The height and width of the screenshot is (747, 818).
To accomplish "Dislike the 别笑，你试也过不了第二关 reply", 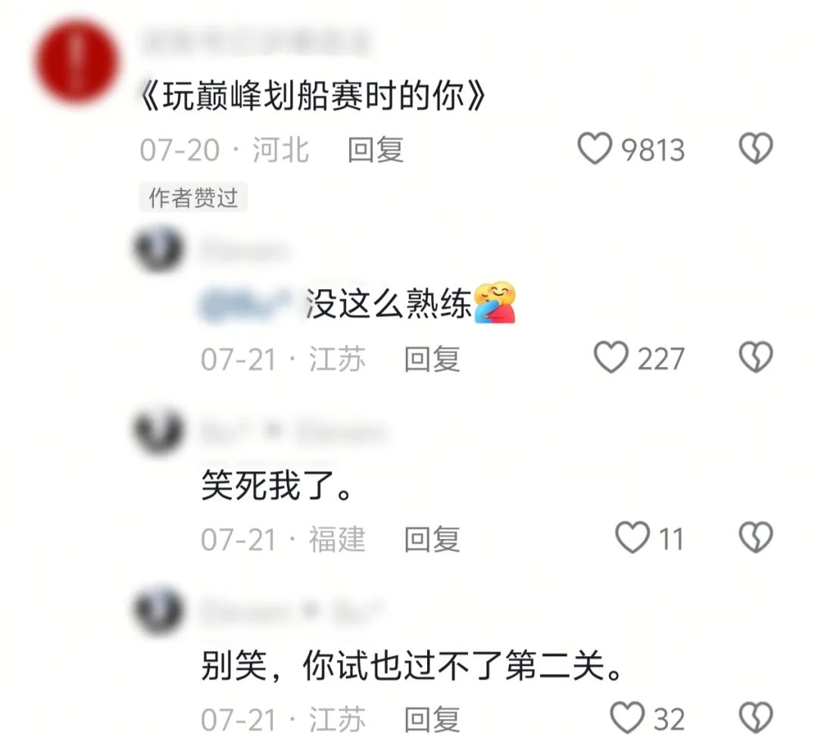I will click(x=756, y=717).
